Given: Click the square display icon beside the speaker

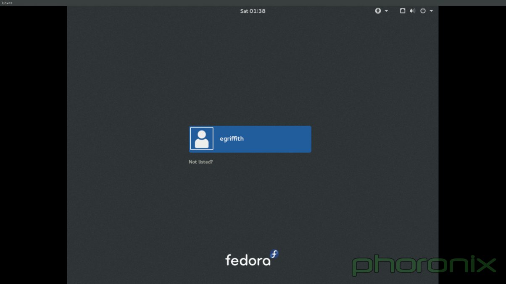Looking at the screenshot, I should tap(402, 10).
